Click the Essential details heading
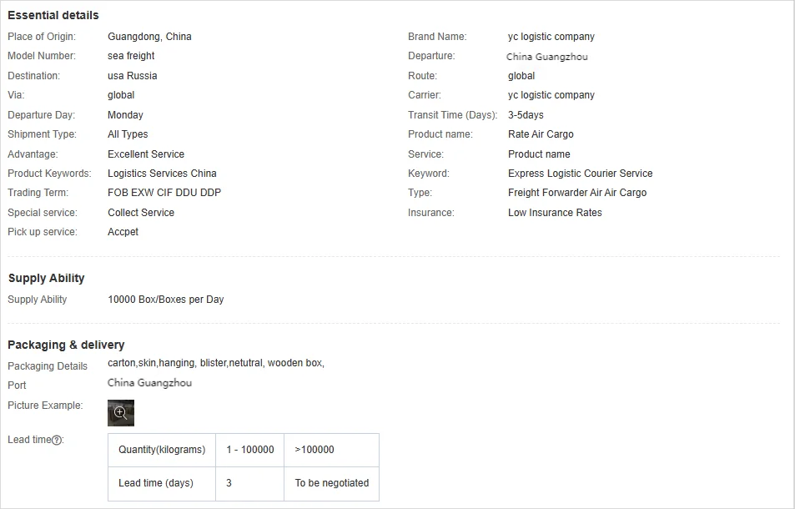 tap(53, 15)
